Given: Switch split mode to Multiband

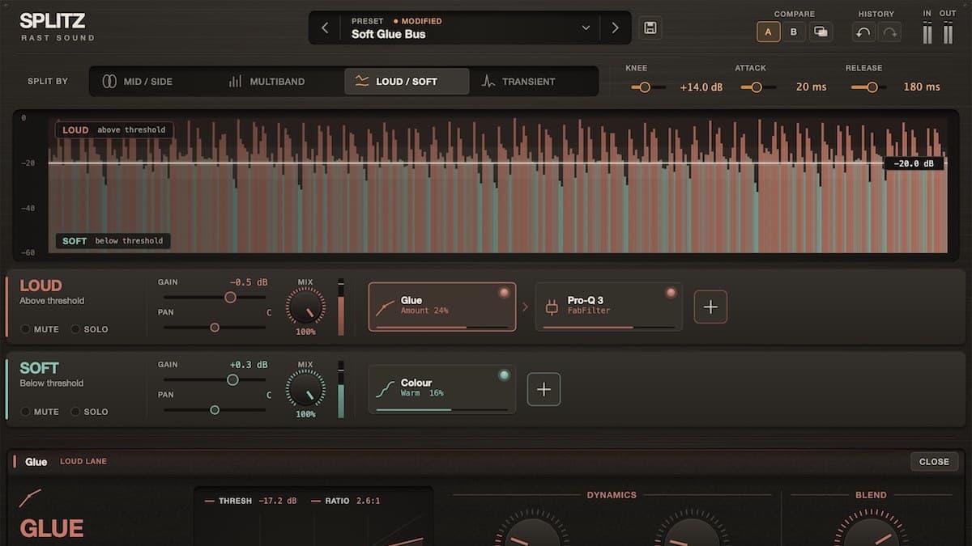Looking at the screenshot, I should (267, 82).
